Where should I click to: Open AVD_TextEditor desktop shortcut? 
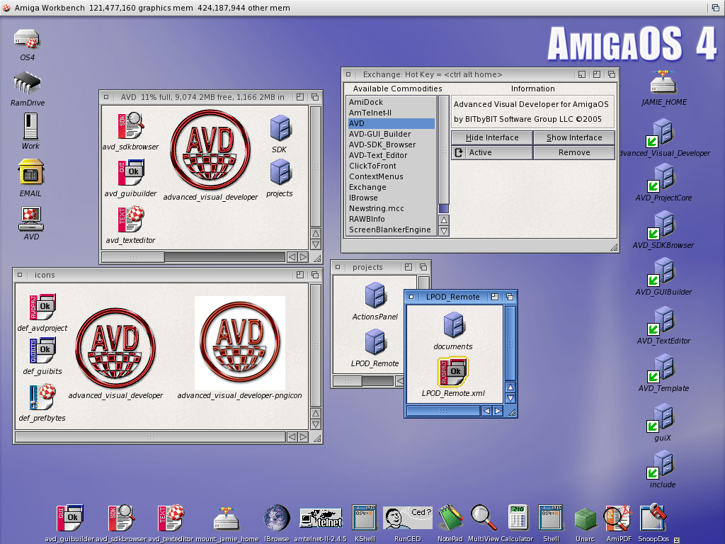click(661, 321)
